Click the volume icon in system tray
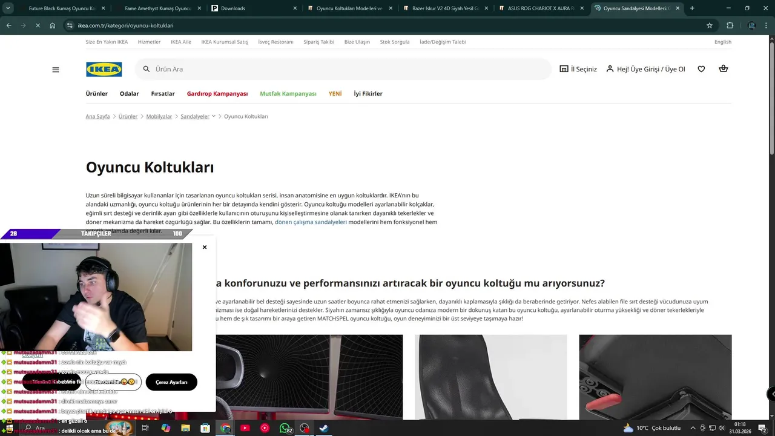This screenshot has width=775, height=436. click(722, 428)
